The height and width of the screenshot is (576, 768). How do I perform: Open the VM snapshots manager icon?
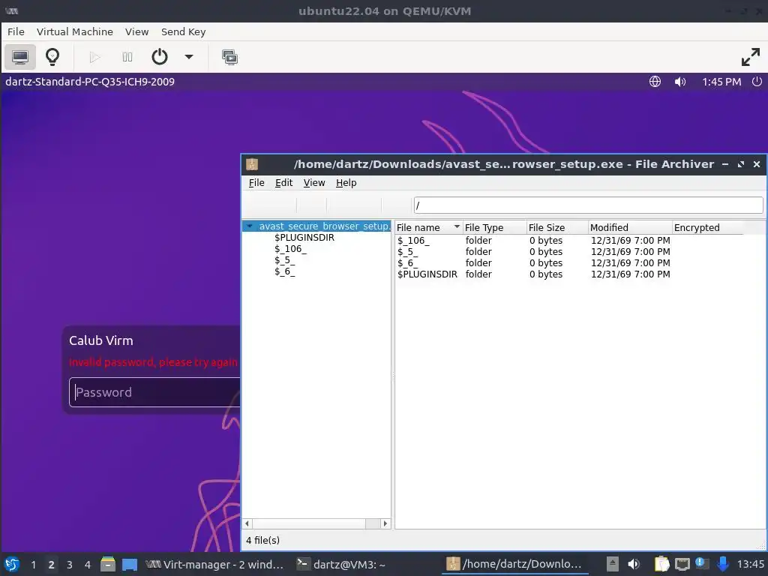pos(229,57)
